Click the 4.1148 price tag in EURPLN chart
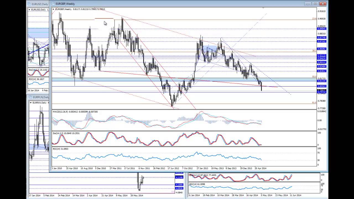This screenshot has width=354, height=199. point(179,177)
